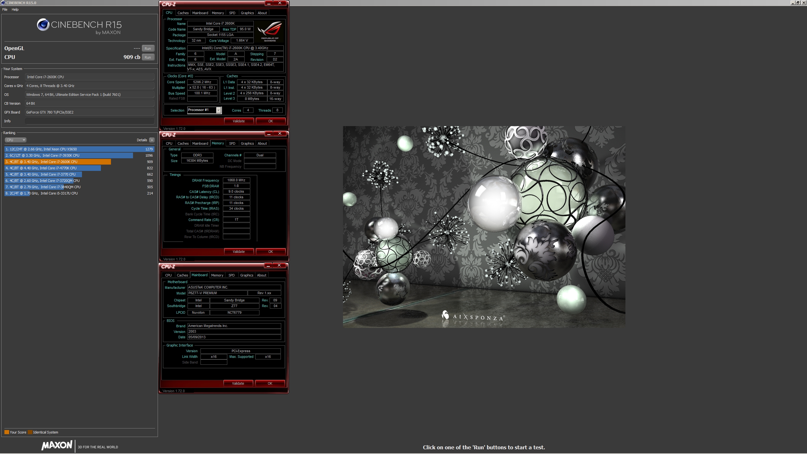The image size is (807, 454).
Task: Restore down the Cinebench main window
Action: (x=798, y=3)
